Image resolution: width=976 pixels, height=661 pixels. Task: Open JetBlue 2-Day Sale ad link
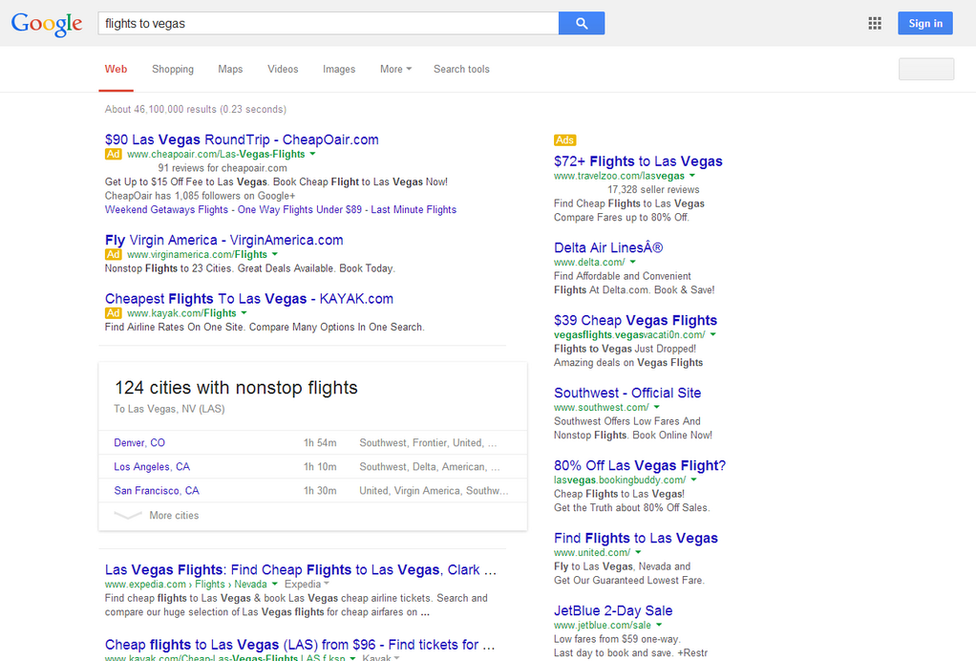click(x=613, y=610)
